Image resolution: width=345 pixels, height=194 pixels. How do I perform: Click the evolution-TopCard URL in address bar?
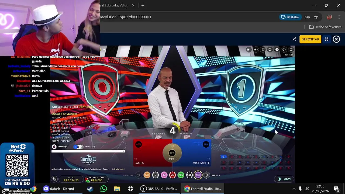(126, 17)
